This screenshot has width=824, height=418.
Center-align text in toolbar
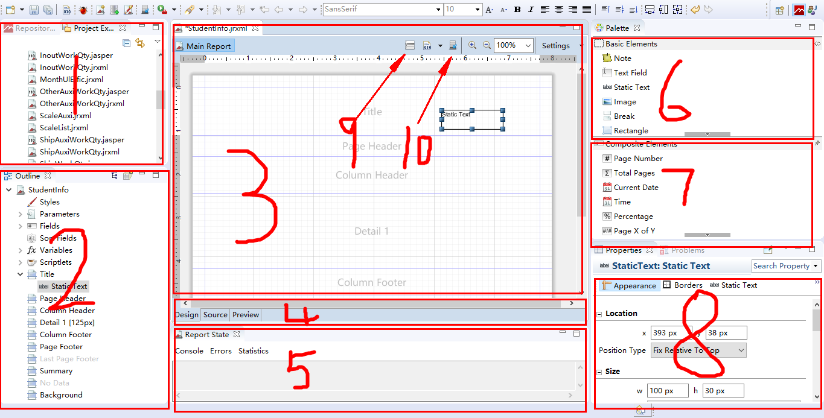pos(559,10)
